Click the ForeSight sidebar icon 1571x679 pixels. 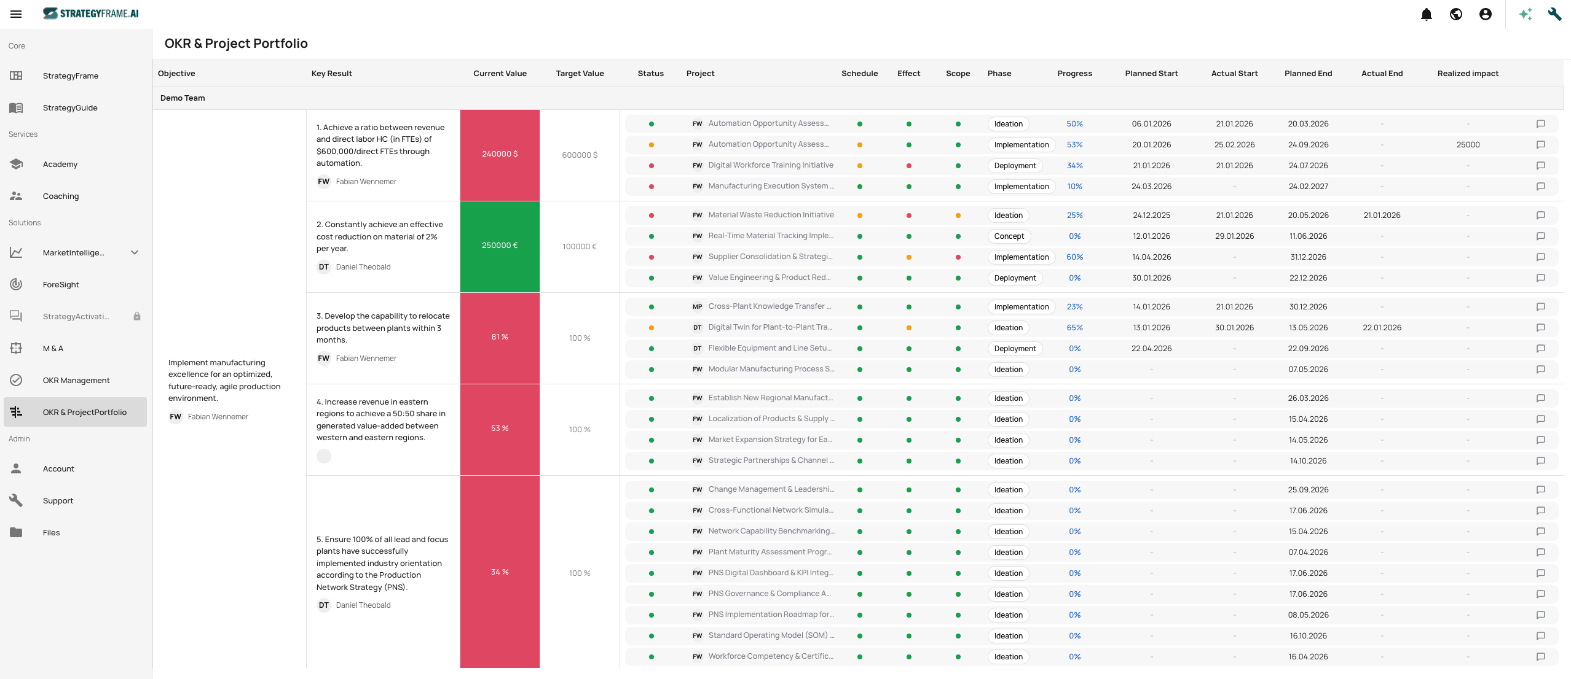coord(16,284)
